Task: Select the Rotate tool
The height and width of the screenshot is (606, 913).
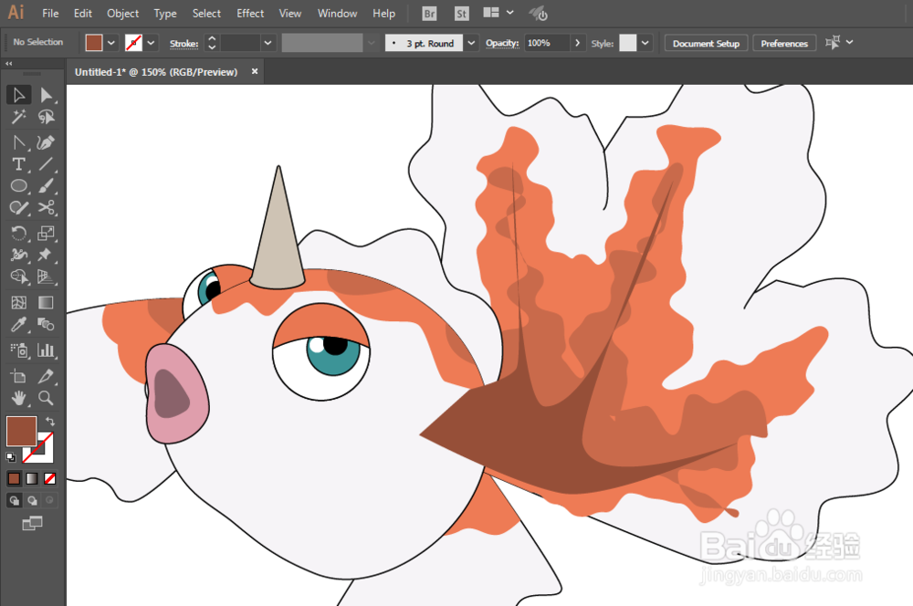Action: click(x=18, y=234)
